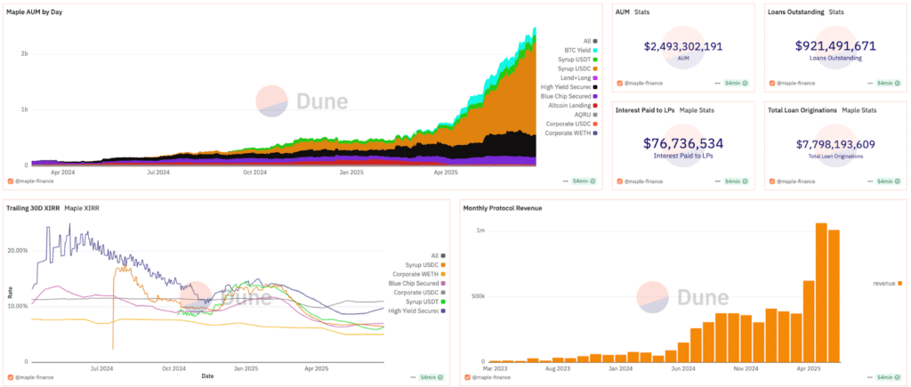Toggle Syrup USDT series in Trailing XIRR legend
The height and width of the screenshot is (387, 911).
coord(426,302)
